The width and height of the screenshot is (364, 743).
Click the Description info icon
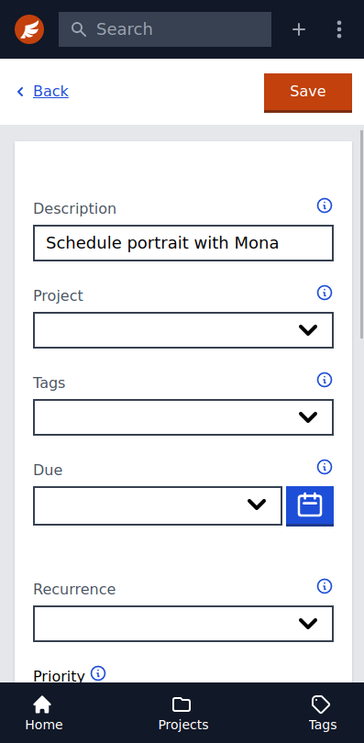click(325, 205)
